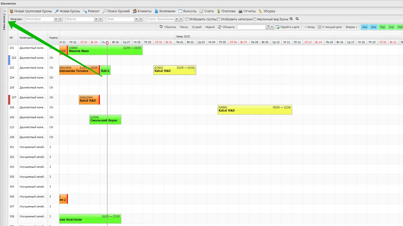
Task: Click the zoom in magnifier icon
Action: [x=291, y=19]
